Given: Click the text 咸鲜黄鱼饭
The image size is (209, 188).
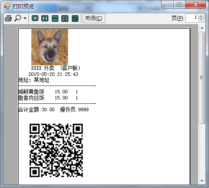Looking at the screenshot, I should click(31, 92).
